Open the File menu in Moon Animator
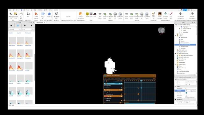The width and height of the screenshot is (204, 115). coord(106,78)
